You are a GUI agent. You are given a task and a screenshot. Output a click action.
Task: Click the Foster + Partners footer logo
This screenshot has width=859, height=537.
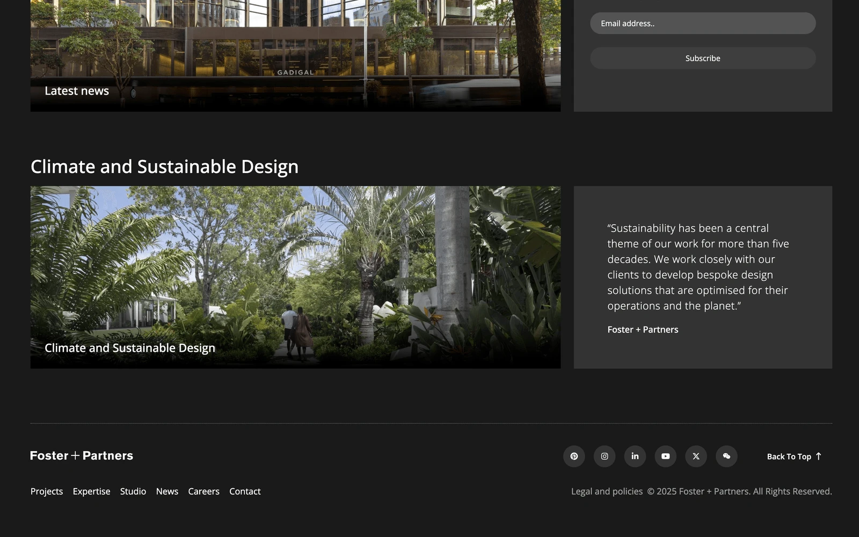(x=82, y=455)
